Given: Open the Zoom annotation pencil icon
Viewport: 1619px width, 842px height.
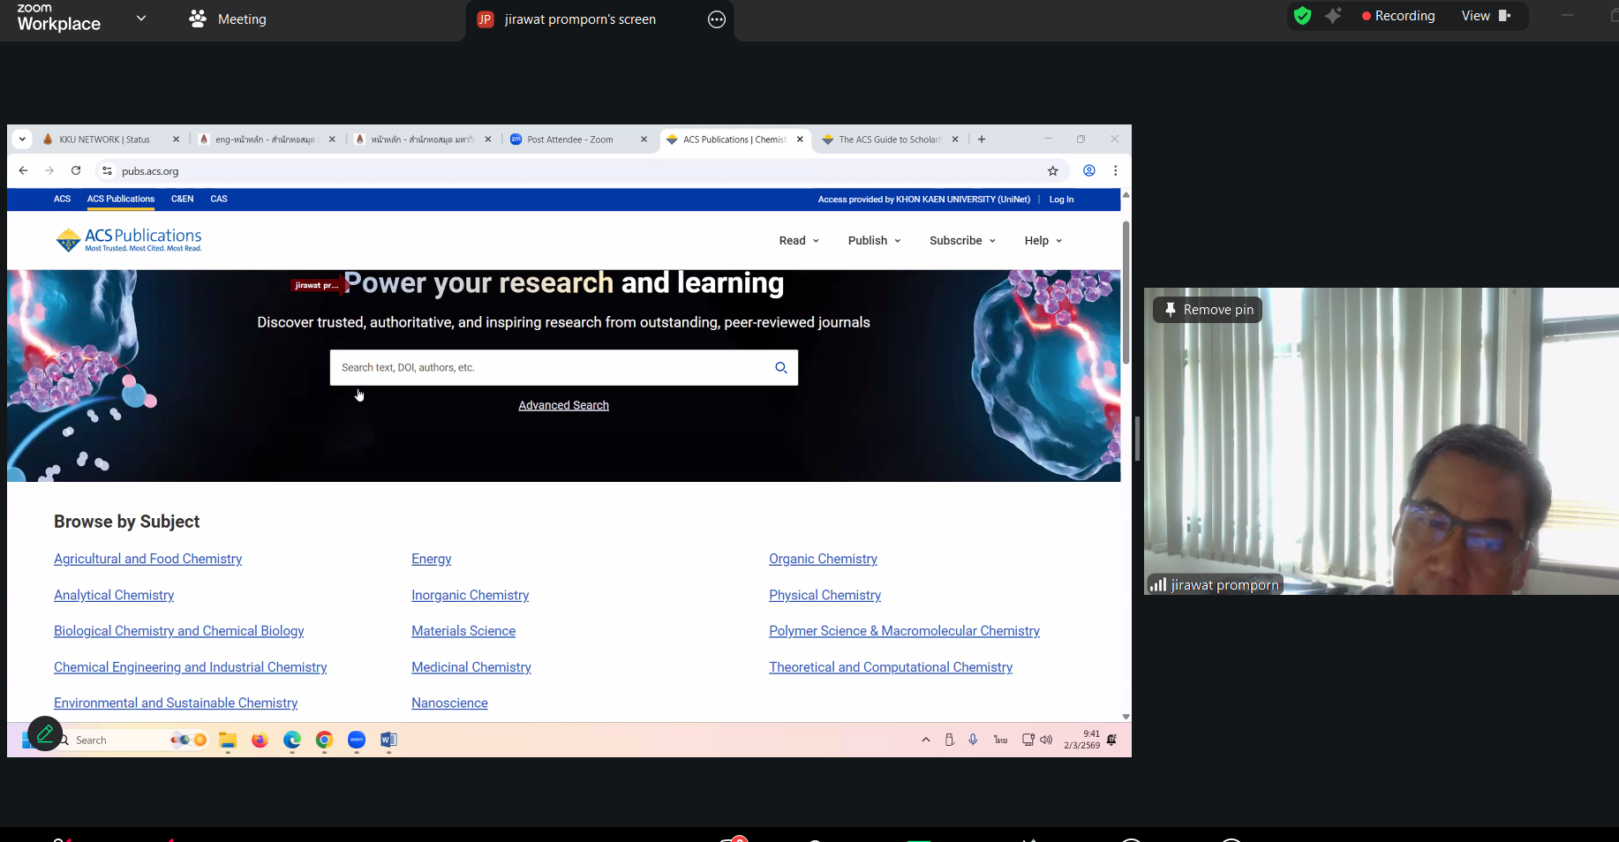Looking at the screenshot, I should point(45,733).
